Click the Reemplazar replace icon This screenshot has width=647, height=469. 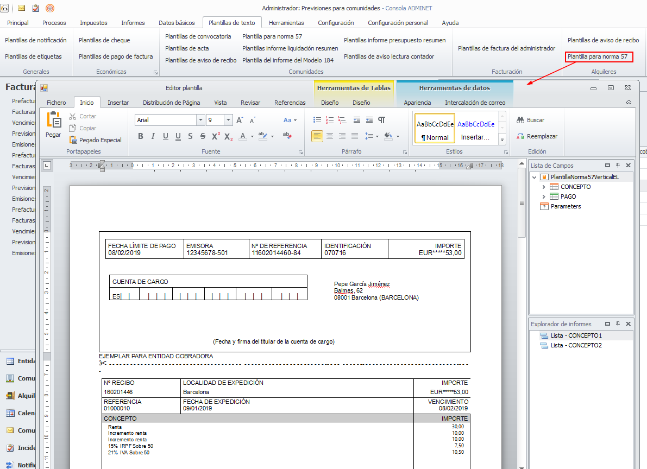tap(520, 136)
